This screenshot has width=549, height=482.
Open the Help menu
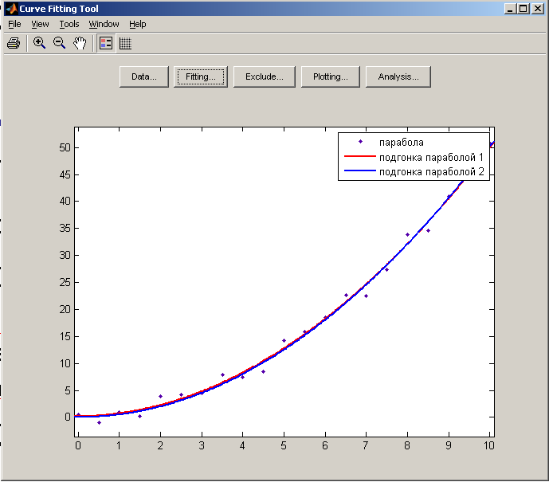click(138, 24)
